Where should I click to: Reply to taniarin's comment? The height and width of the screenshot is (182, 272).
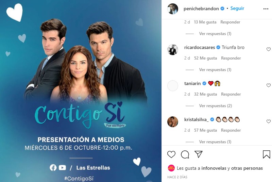(231, 94)
